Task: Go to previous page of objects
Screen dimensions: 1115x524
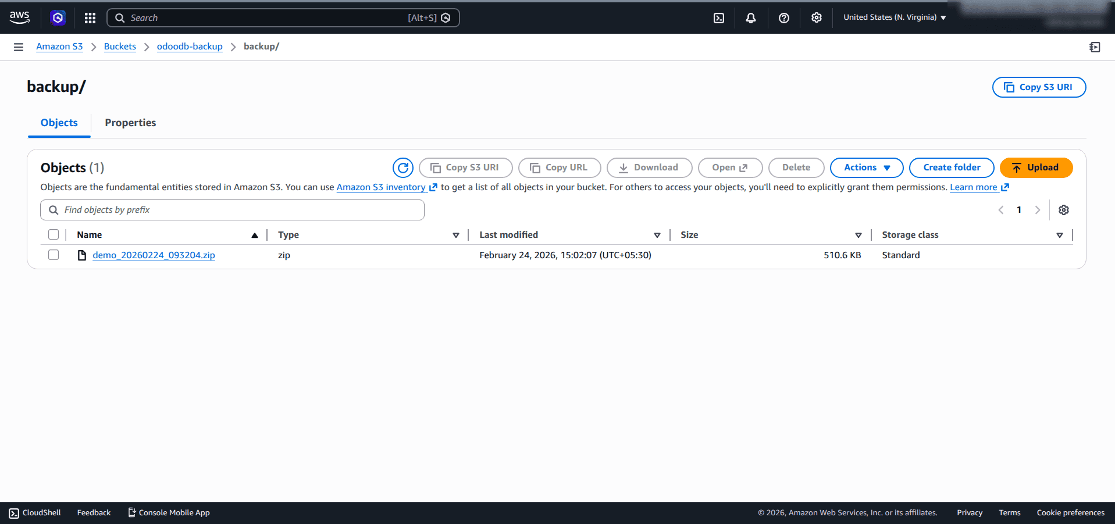Action: click(1001, 210)
